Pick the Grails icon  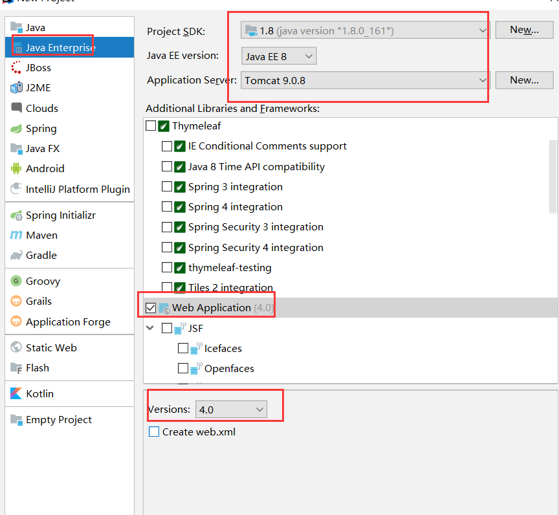click(16, 301)
